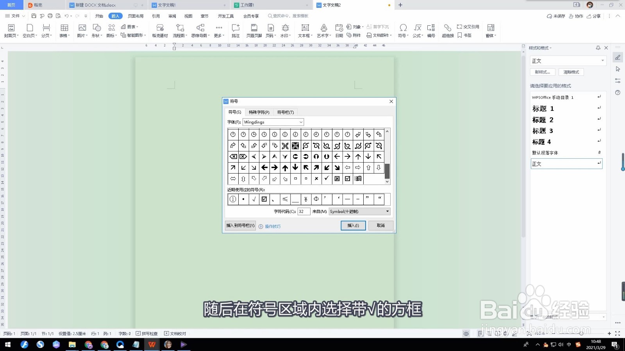Image resolution: width=625 pixels, height=351 pixels.
Task: Select the checked-box symbol in the symbol grid
Action: coord(347,179)
